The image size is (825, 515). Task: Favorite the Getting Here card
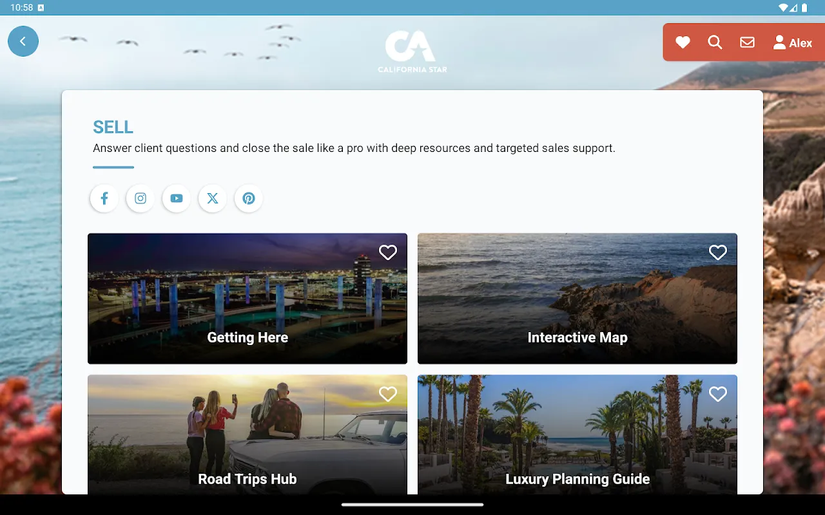[388, 252]
